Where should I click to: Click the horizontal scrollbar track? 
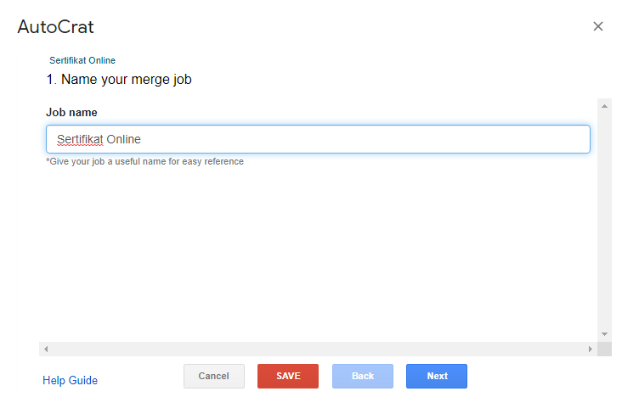318,349
